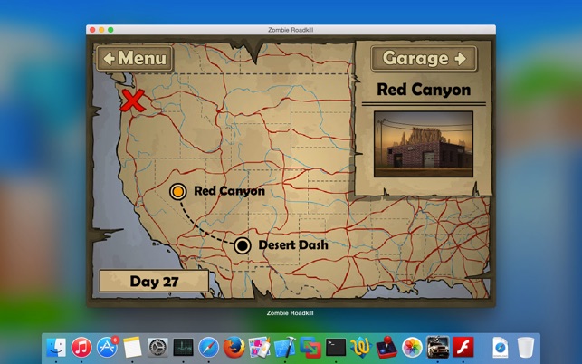This screenshot has width=582, height=364.
Task: Open VMware Fusion icon in dock
Action: point(310,348)
